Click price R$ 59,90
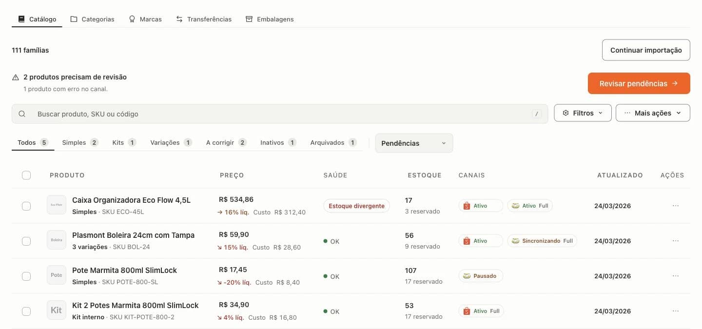Viewport: 702px width, 329px height. coord(234,234)
